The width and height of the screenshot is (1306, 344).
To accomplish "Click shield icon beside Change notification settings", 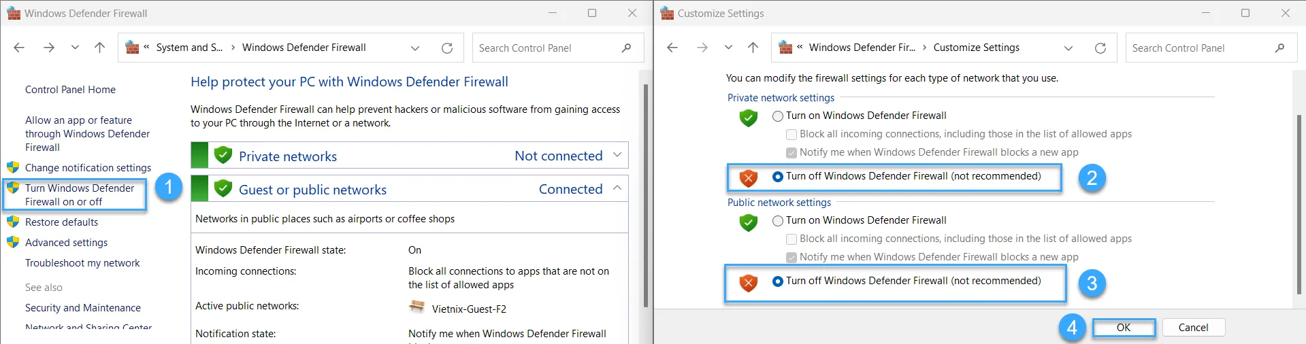I will point(13,167).
